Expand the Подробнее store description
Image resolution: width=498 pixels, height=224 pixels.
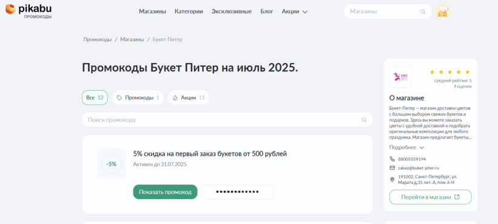(x=406, y=148)
